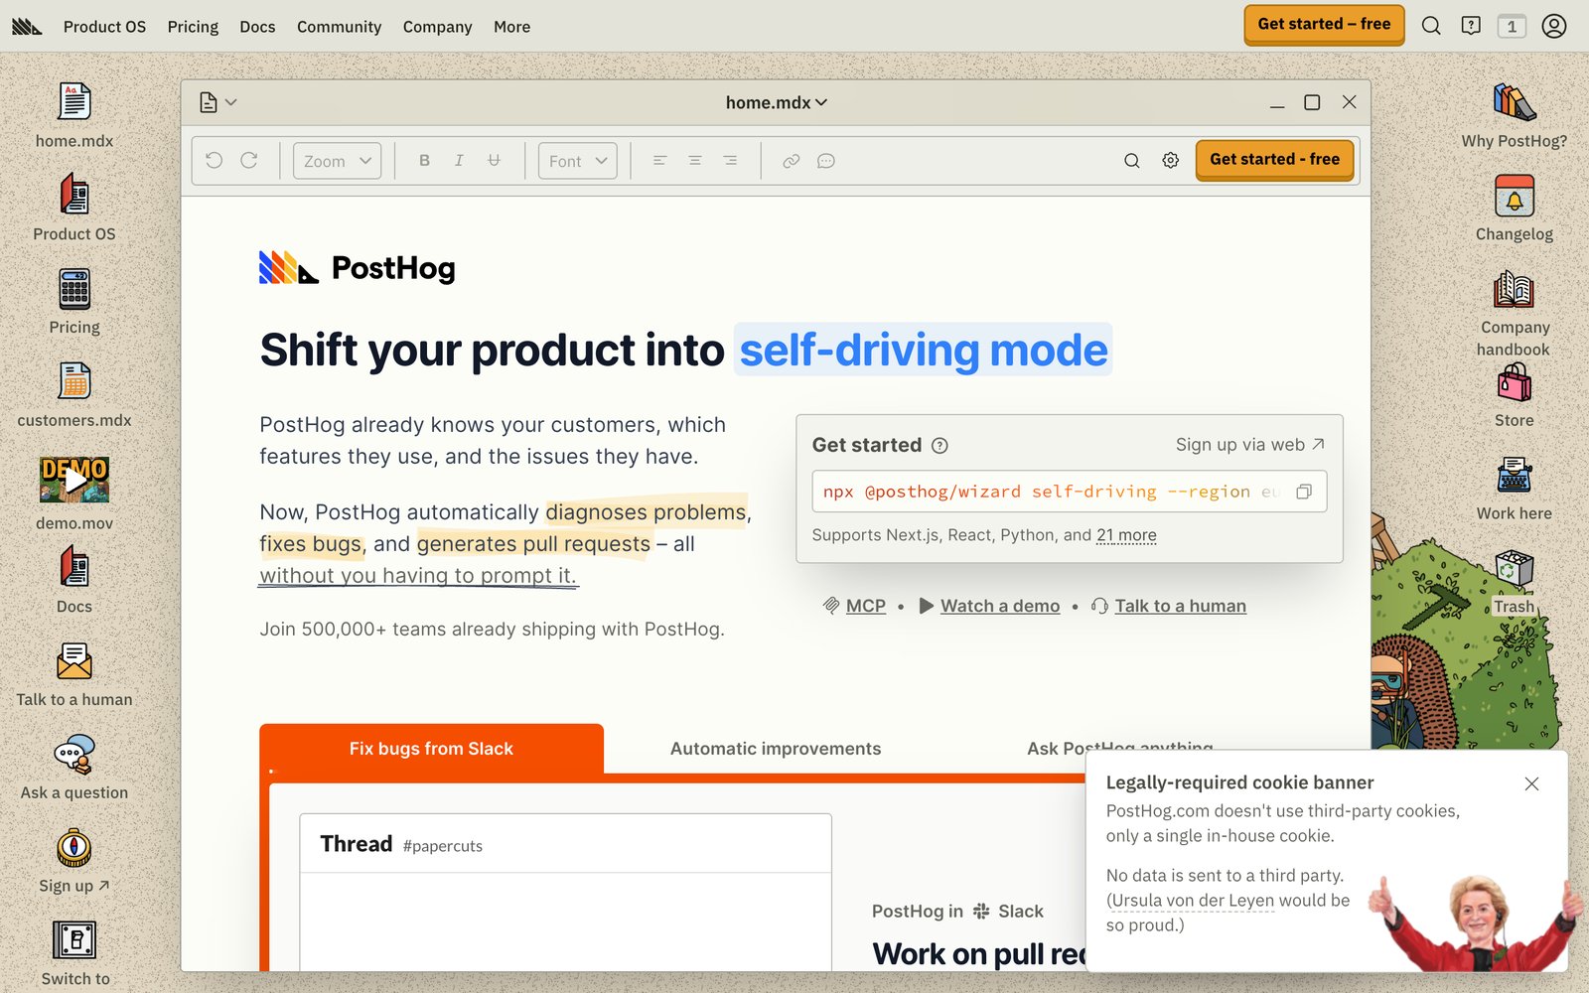
Task: Click the Get started help circle icon
Action: (x=939, y=446)
